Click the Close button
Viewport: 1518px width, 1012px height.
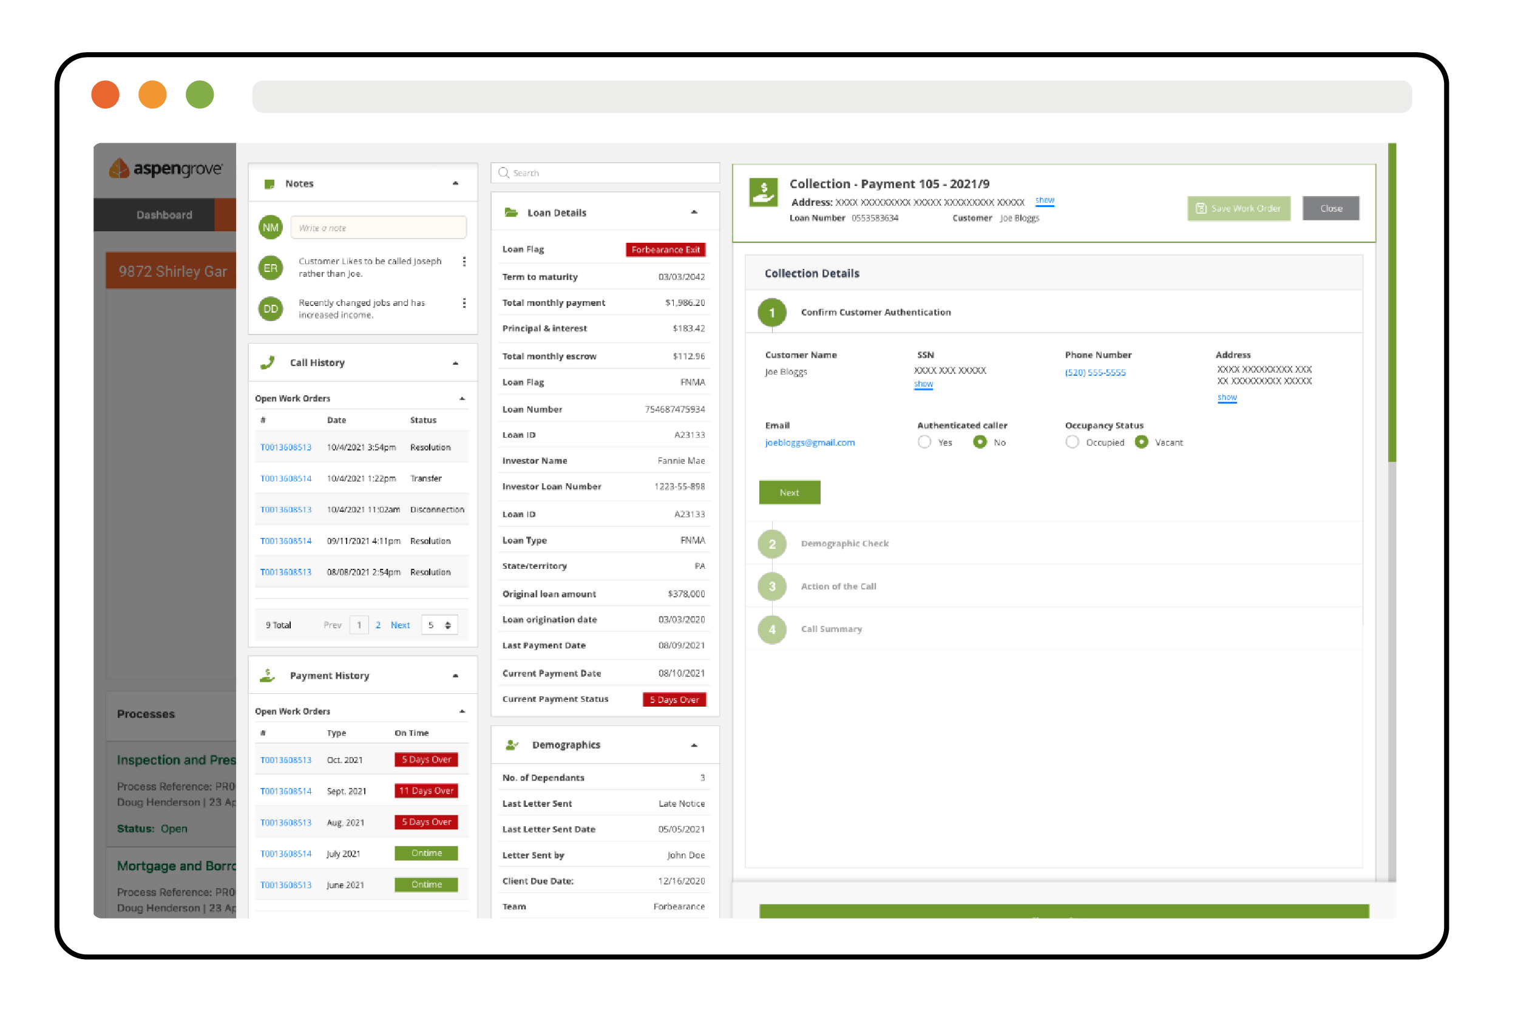(x=1330, y=208)
